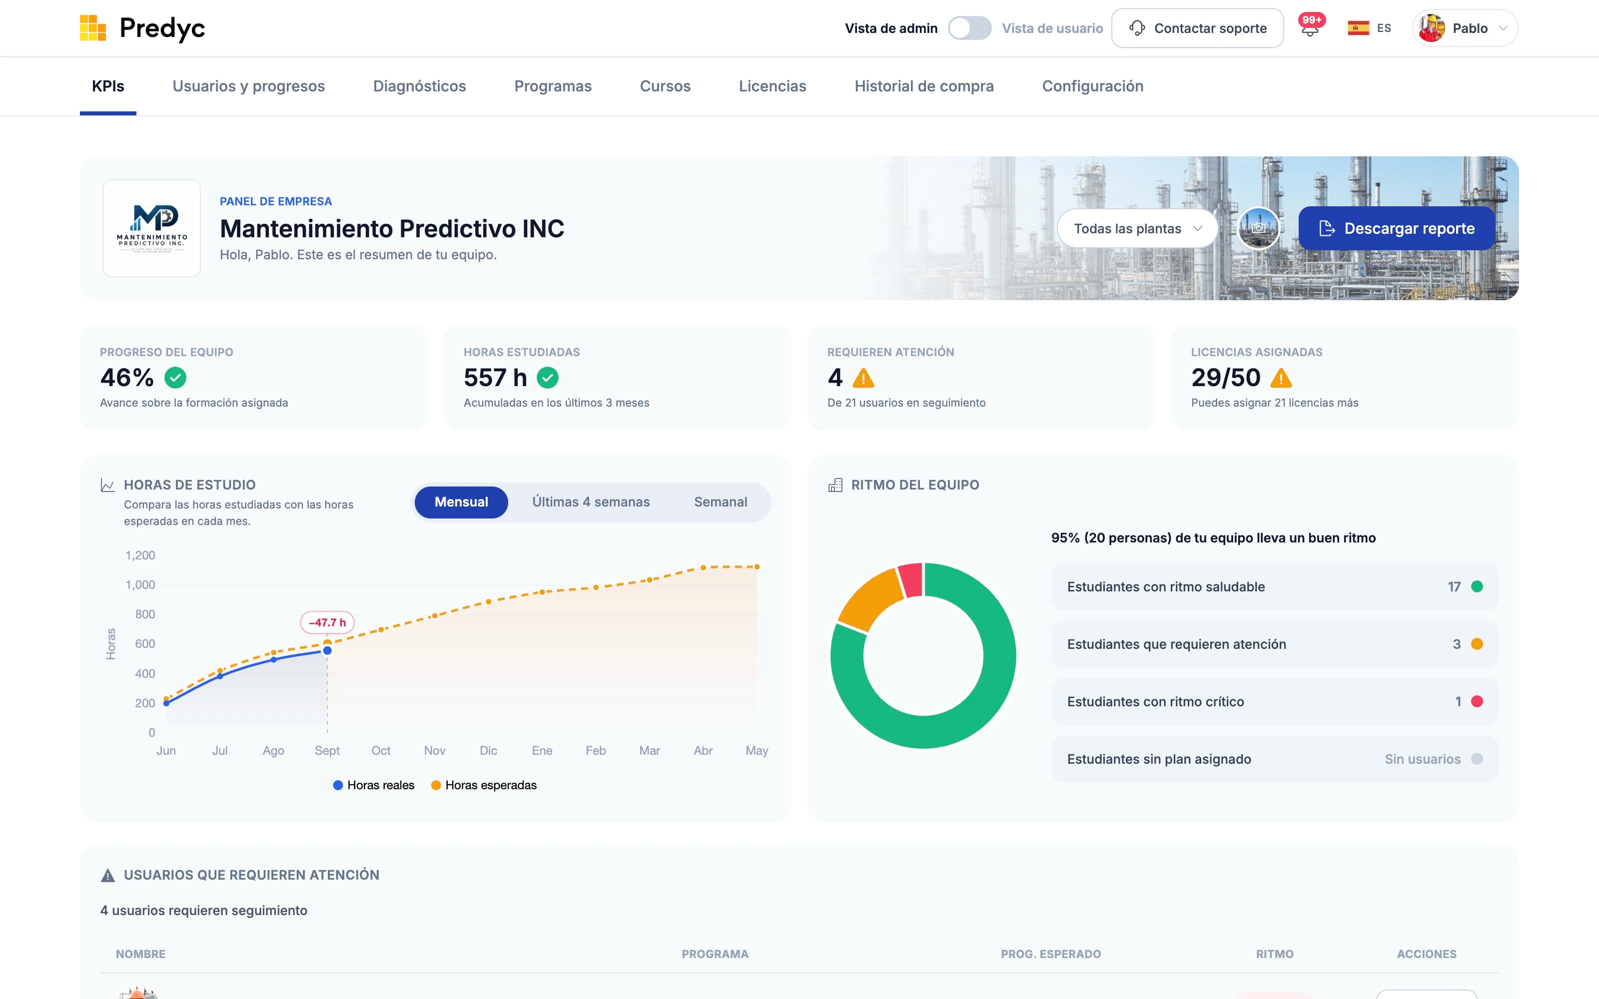Toggle between admin view and user view
The image size is (1599, 999).
point(969,28)
